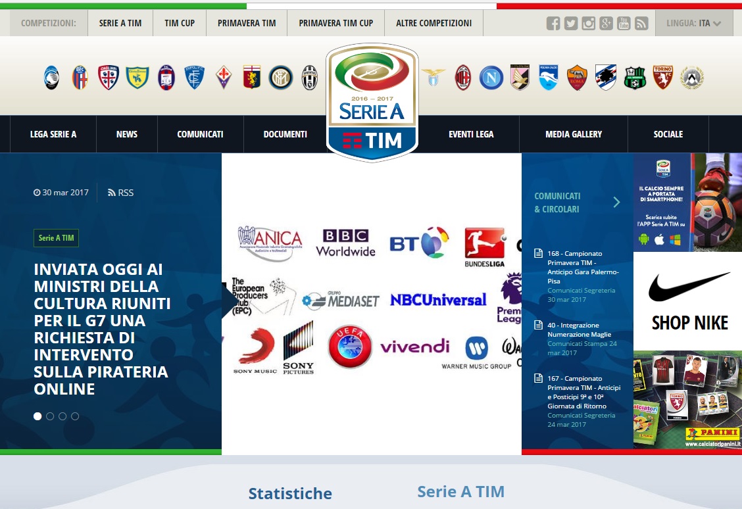Open the Google+ icon in header
The image size is (742, 509).
pyautogui.click(x=606, y=23)
